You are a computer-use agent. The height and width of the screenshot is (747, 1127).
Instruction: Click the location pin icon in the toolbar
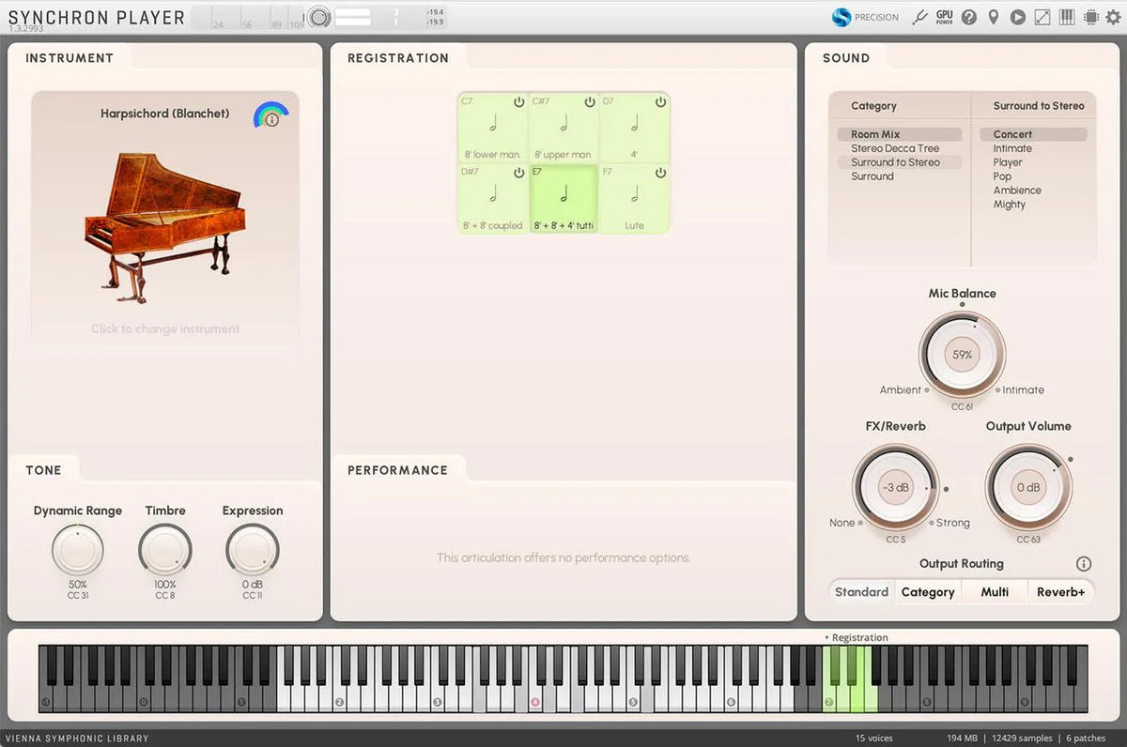coord(994,17)
